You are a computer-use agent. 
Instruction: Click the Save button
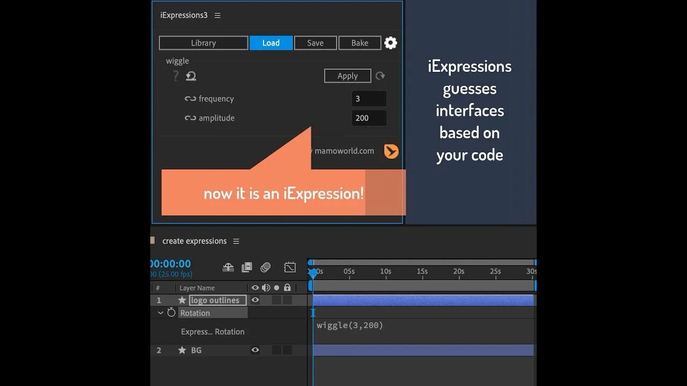tap(315, 43)
